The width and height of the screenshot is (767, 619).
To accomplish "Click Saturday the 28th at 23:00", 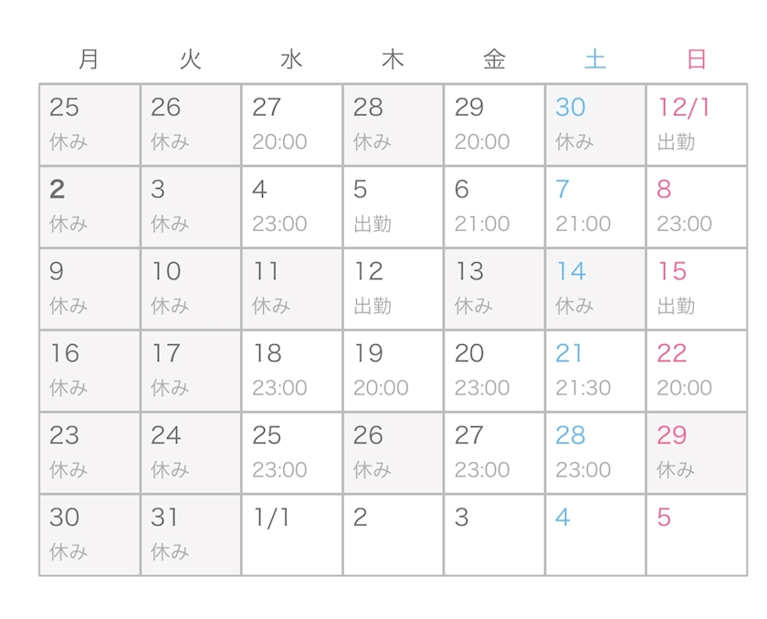I will coord(595,453).
